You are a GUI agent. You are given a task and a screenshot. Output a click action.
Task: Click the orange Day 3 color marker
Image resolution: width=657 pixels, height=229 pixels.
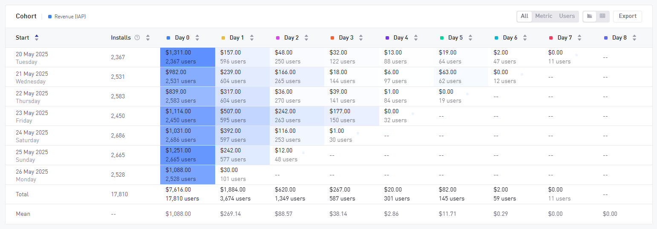(332, 38)
